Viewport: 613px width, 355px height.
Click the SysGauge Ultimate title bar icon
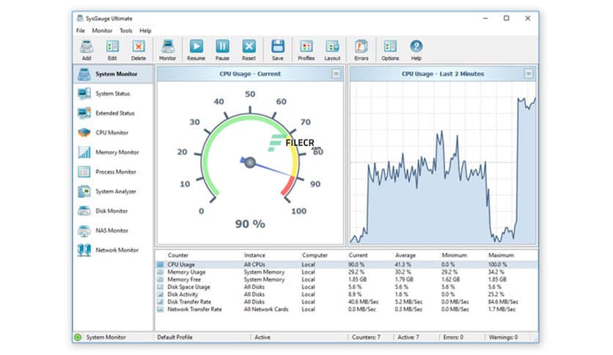click(80, 18)
